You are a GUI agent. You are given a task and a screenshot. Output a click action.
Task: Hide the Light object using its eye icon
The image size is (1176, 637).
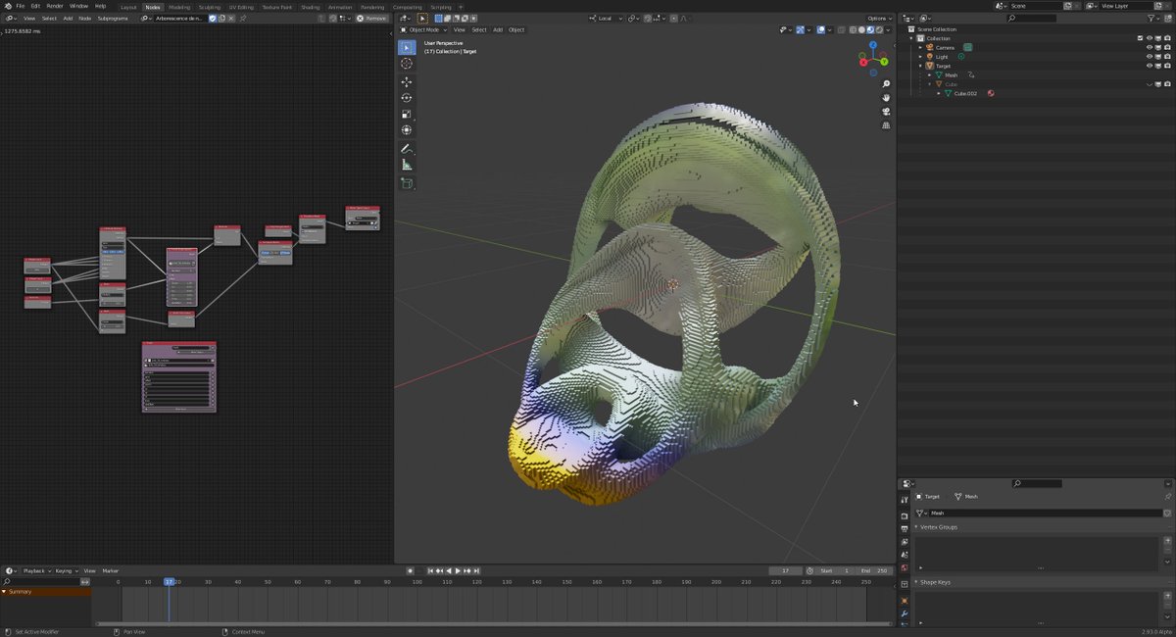coord(1150,56)
